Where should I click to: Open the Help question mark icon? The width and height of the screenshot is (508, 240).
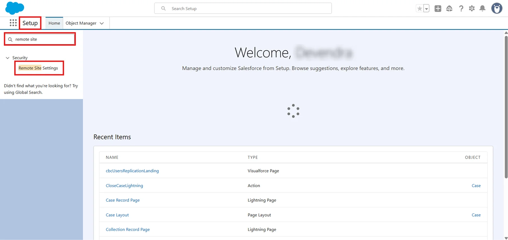(461, 8)
